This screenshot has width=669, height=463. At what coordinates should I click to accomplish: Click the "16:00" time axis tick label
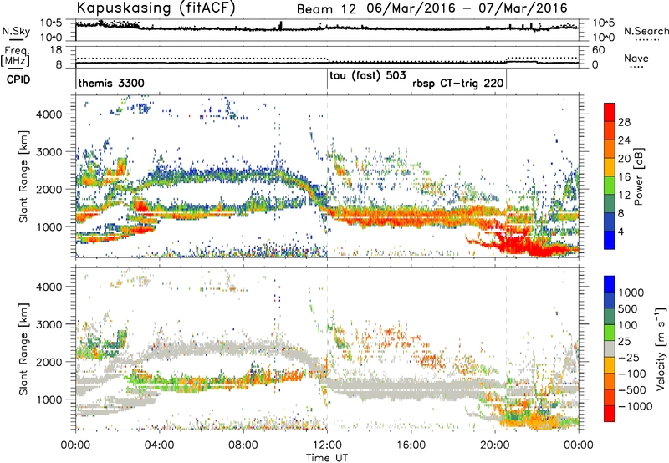pos(411,445)
